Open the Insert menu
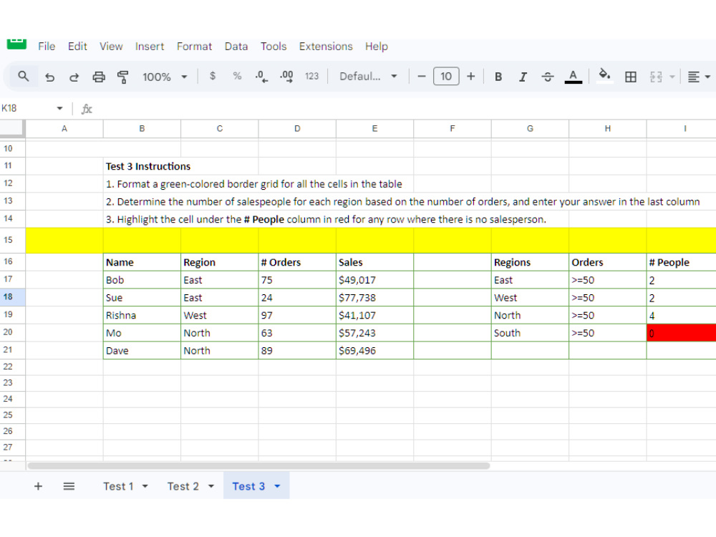The height and width of the screenshot is (537, 716). coord(150,46)
